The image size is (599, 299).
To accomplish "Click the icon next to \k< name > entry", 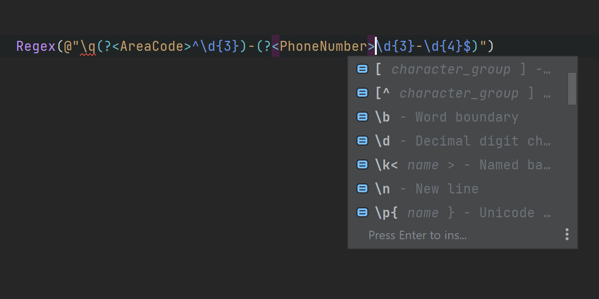I will [x=362, y=165].
